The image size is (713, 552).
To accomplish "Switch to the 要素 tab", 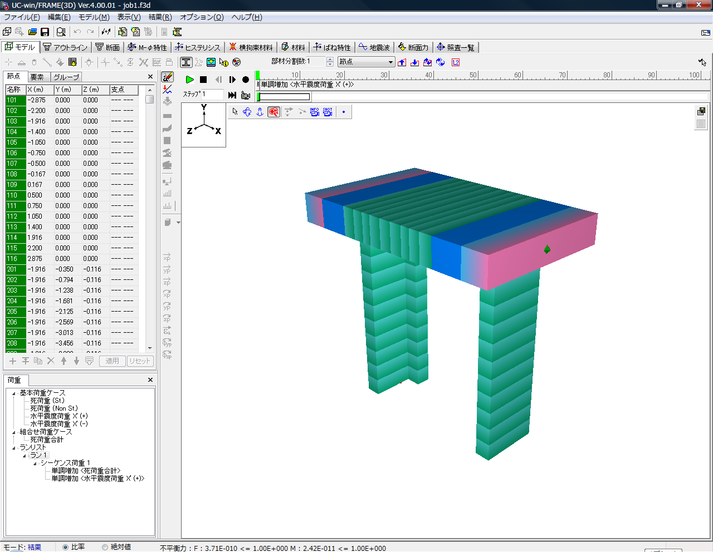I will [37, 77].
